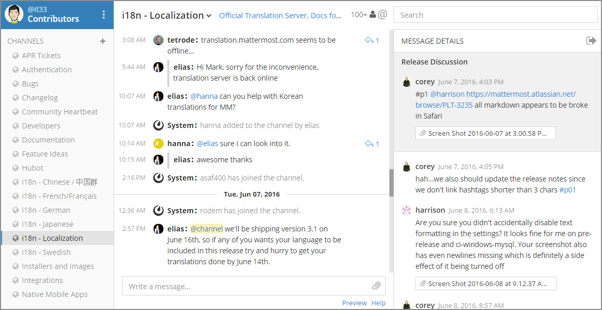The width and height of the screenshot is (602, 310).
Task: Click the Preview link below message box
Action: [x=354, y=303]
